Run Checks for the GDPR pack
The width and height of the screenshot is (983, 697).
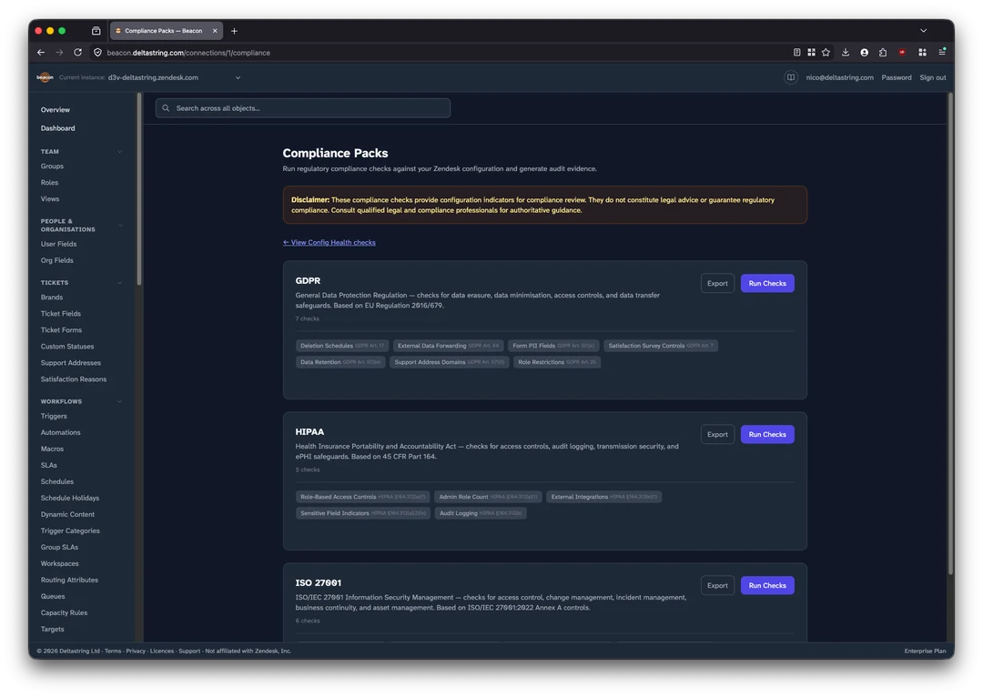click(767, 283)
